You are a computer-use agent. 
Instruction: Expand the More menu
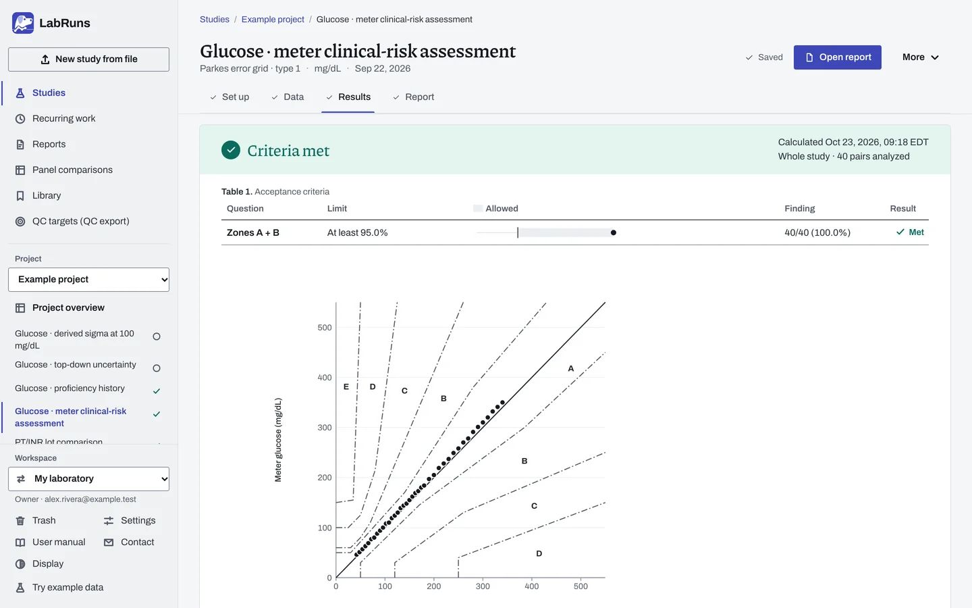[921, 57]
